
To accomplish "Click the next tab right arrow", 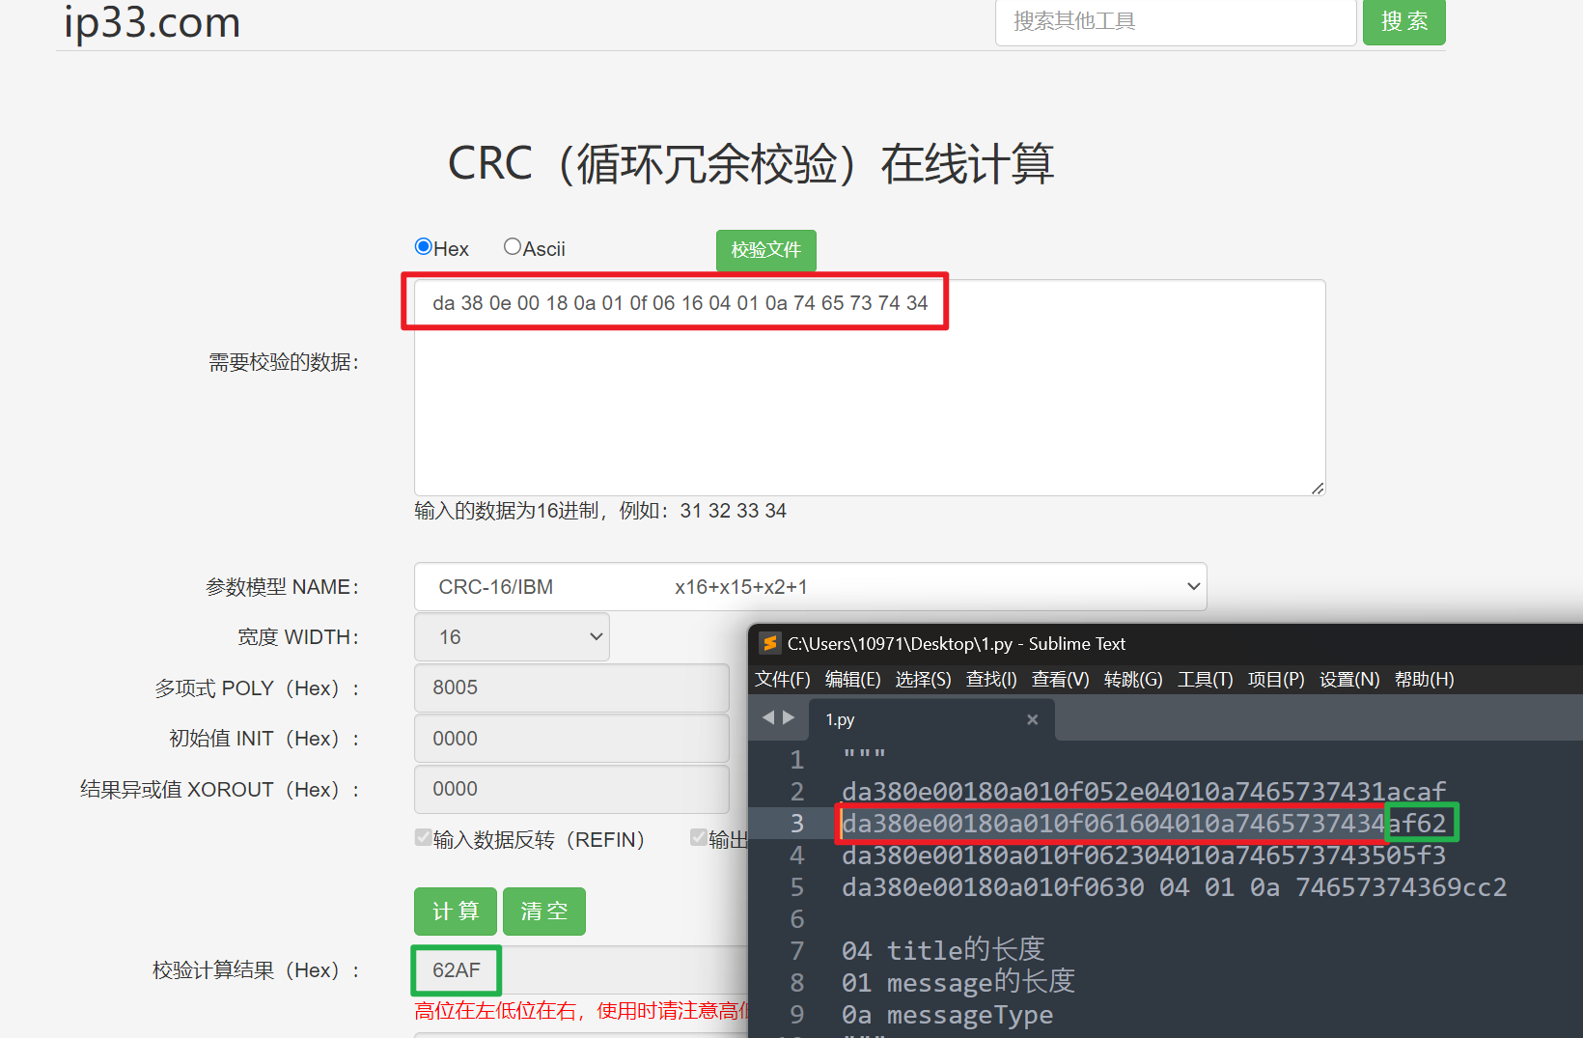I will (x=789, y=717).
